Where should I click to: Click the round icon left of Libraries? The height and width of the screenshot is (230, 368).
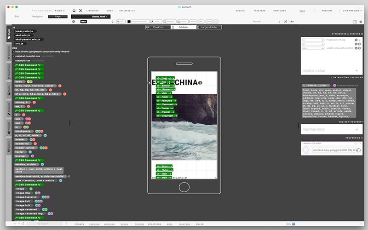pos(74,11)
